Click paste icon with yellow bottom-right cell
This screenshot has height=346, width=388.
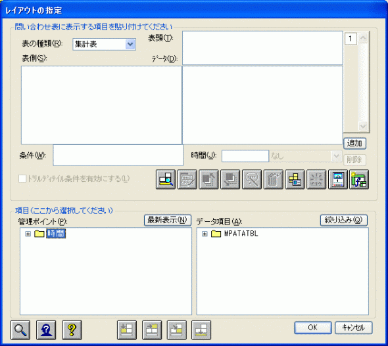pyautogui.click(x=177, y=330)
